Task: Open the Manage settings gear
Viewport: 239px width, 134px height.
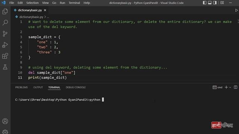Action: tap(5, 131)
